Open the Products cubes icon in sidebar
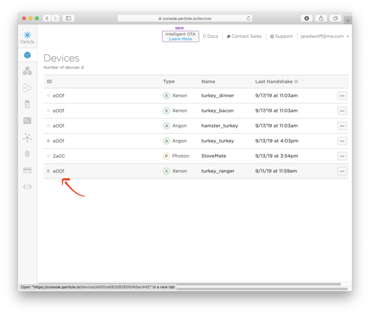The width and height of the screenshot is (370, 315). pyautogui.click(x=27, y=71)
